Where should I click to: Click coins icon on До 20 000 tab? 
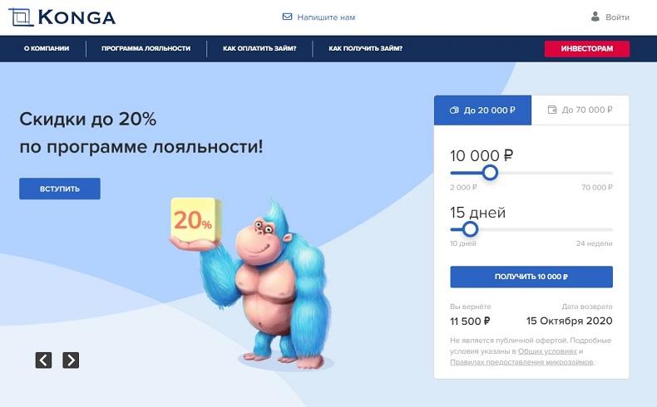[454, 110]
